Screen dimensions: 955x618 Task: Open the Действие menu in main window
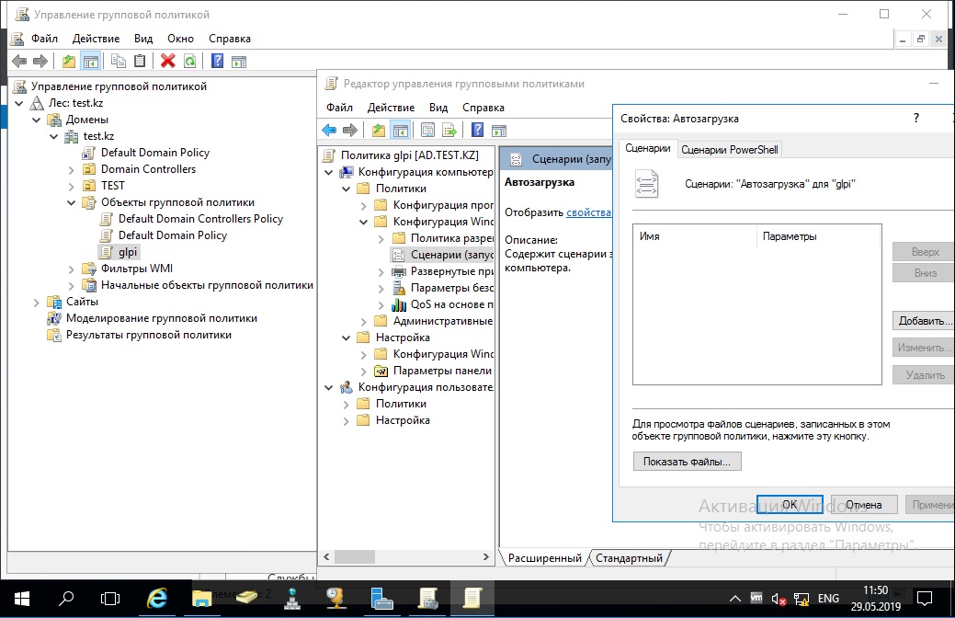coord(96,39)
